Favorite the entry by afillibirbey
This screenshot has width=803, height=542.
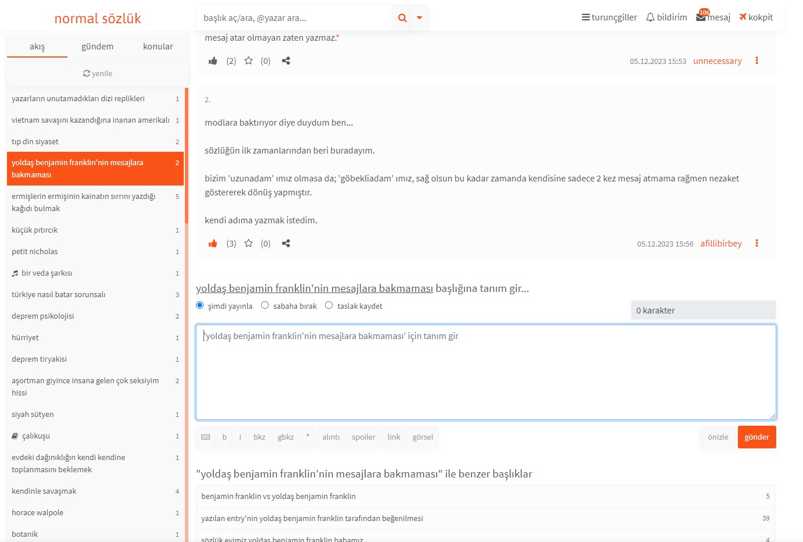248,244
